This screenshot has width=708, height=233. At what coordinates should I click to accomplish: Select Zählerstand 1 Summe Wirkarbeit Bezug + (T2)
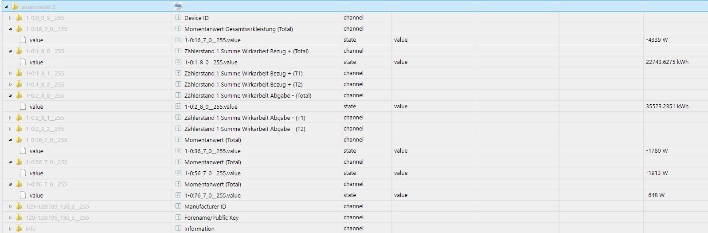click(x=243, y=84)
